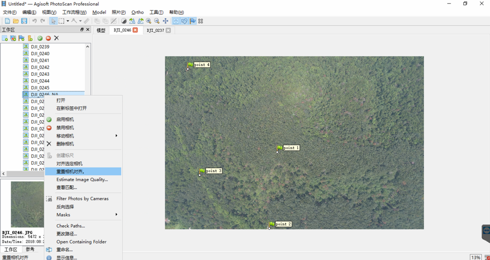Select DJI_0243 in the workspace tree
The height and width of the screenshot is (260, 490).
click(x=40, y=74)
